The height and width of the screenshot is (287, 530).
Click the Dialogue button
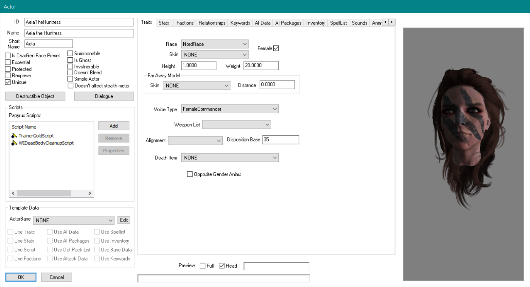(104, 96)
